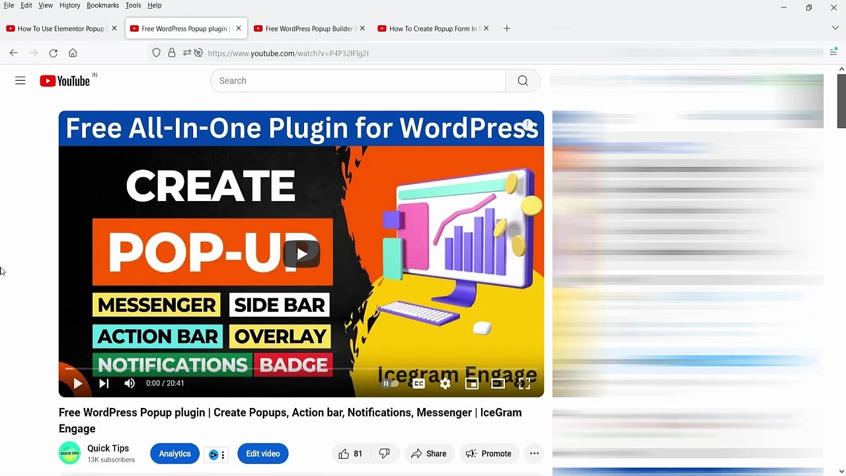The width and height of the screenshot is (846, 476).
Task: Close the Free WordPress Popup Builder tab
Action: click(362, 28)
